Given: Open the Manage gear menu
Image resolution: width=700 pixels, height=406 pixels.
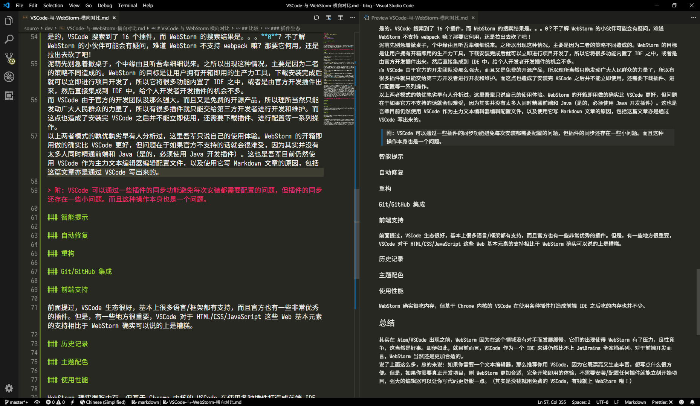Looking at the screenshot, I should 9,388.
